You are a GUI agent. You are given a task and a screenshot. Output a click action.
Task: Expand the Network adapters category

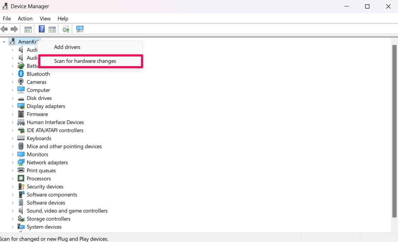pyautogui.click(x=12, y=162)
